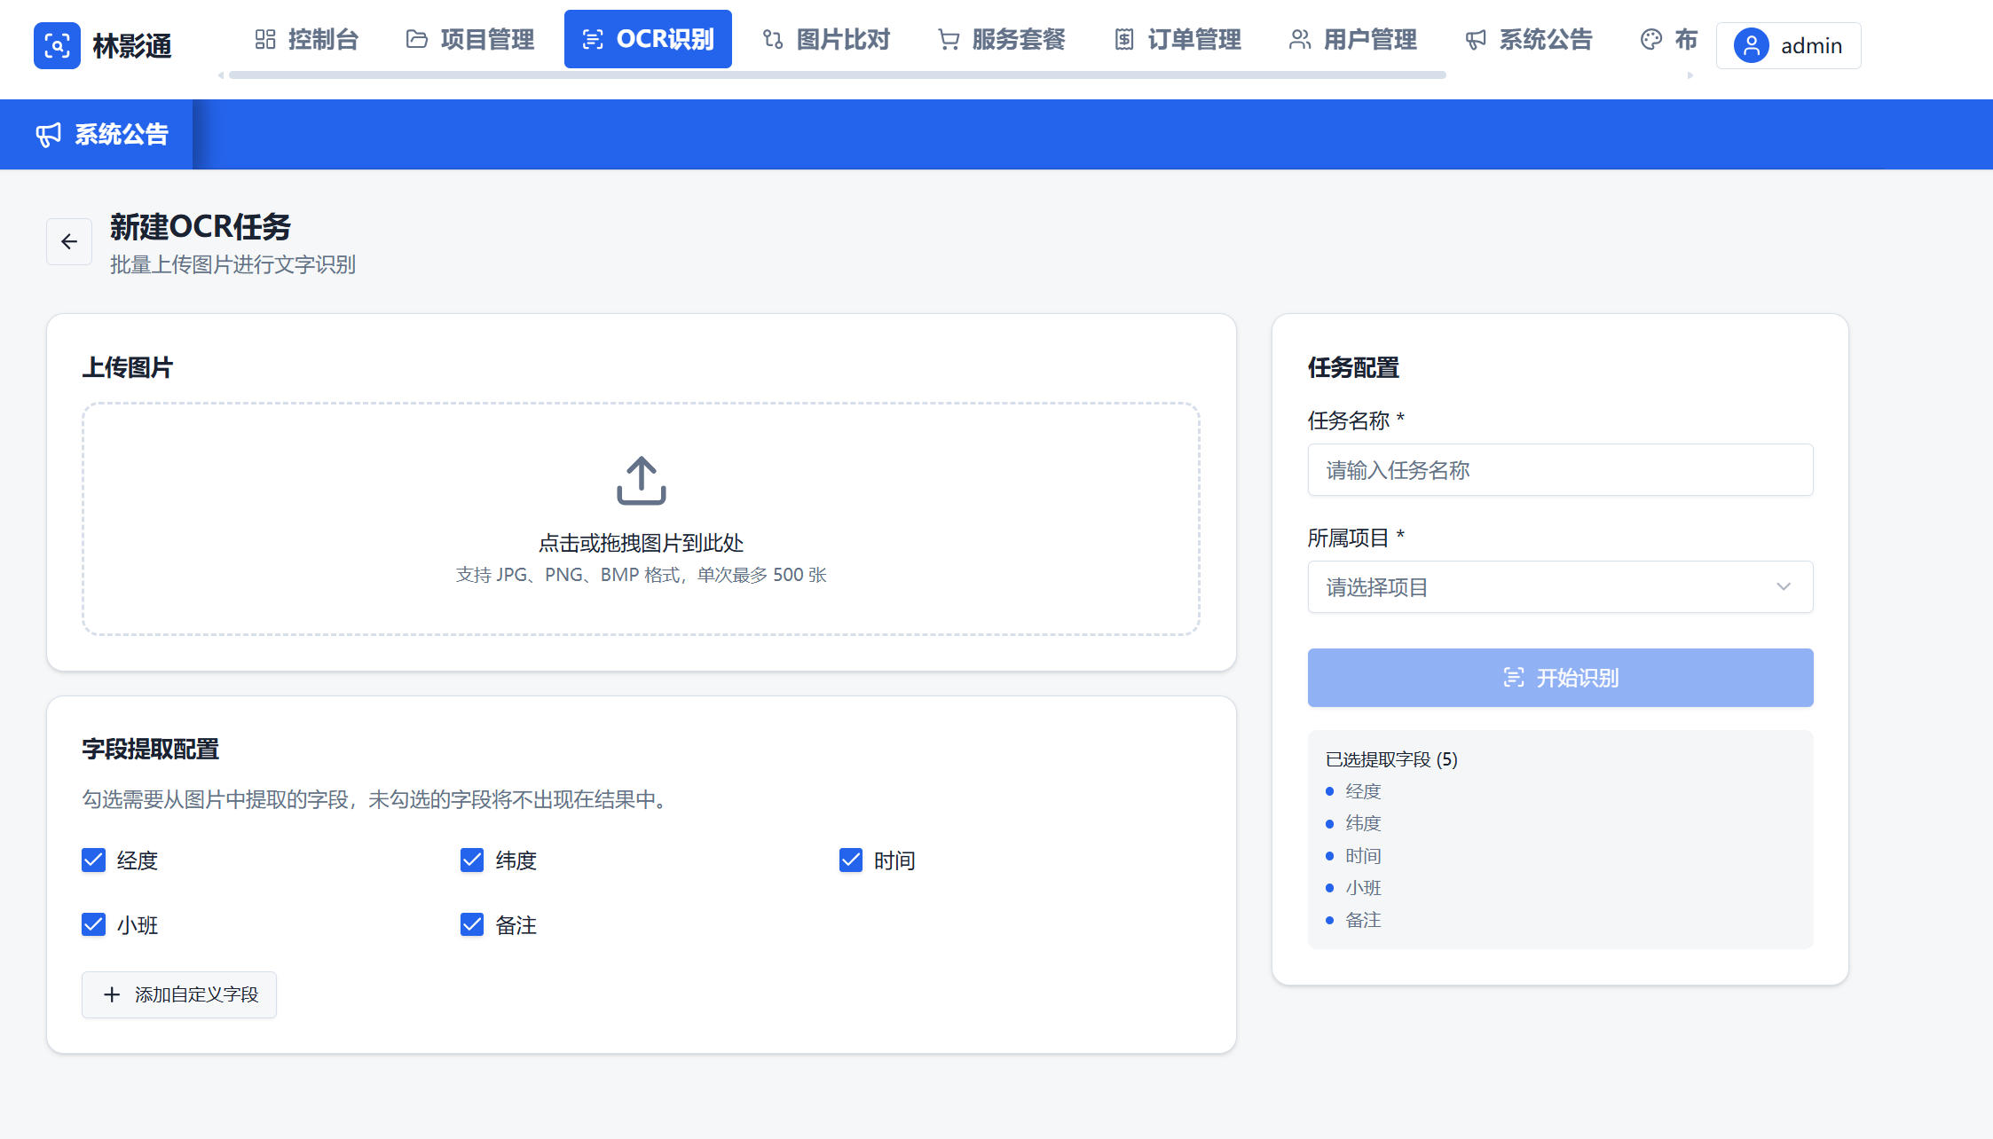Click the 时间 entry in the selected fields list

[x=1363, y=856]
